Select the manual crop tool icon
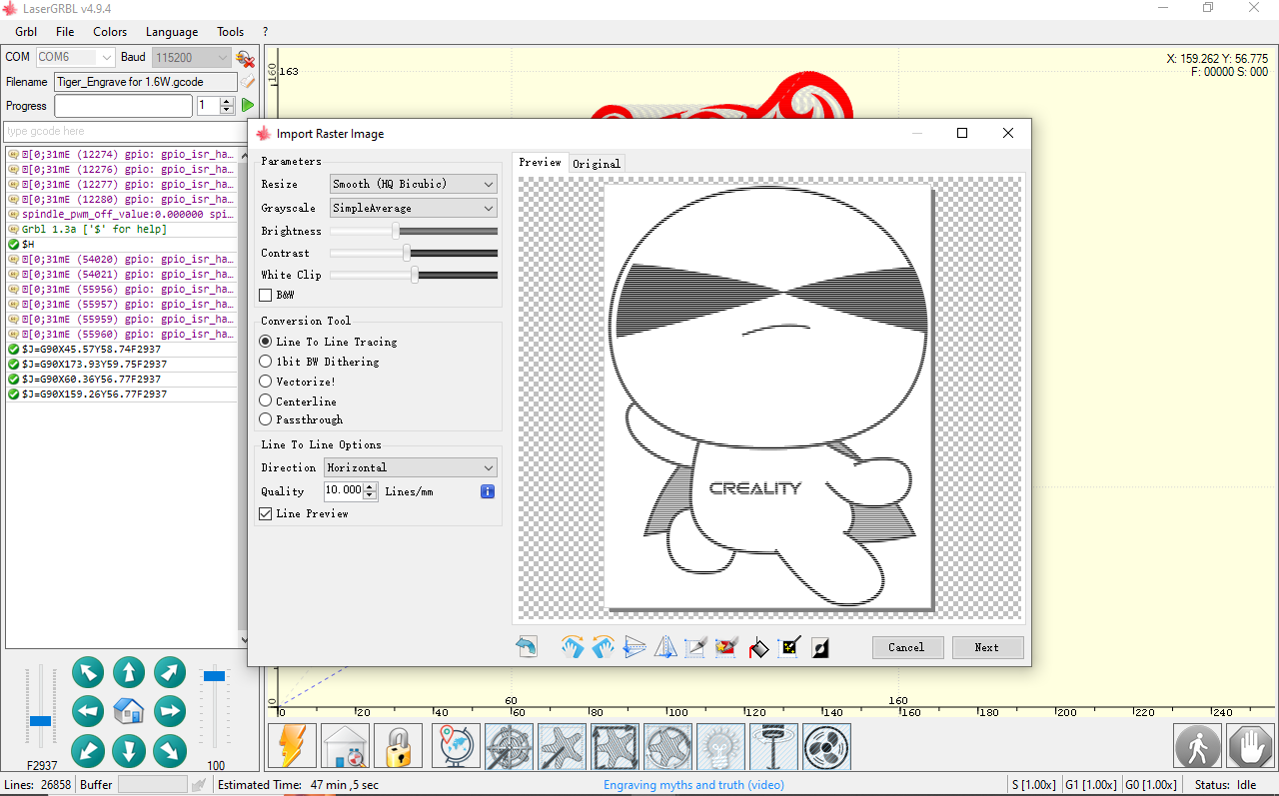1279x796 pixels. click(695, 647)
